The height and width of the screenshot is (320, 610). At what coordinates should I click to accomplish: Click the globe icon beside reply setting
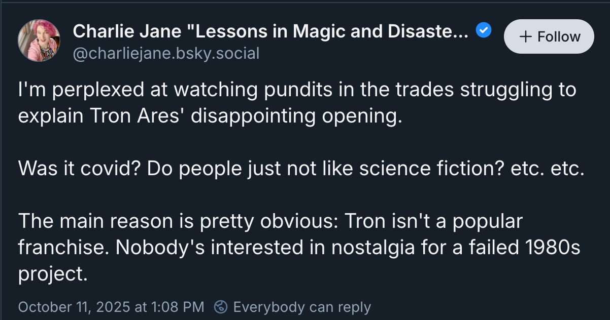[x=221, y=307]
